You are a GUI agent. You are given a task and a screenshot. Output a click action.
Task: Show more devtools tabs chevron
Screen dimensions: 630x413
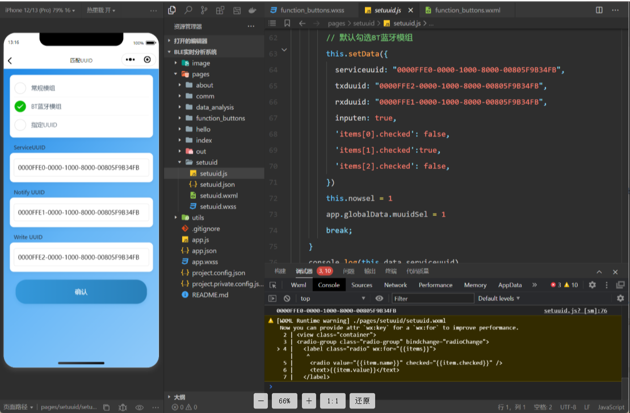(x=535, y=285)
